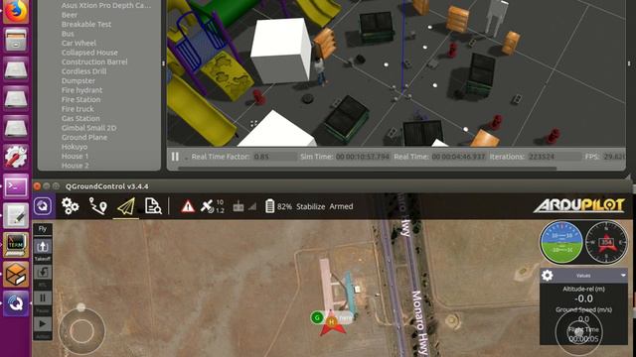Choose Fire truck from the list

pos(78,109)
